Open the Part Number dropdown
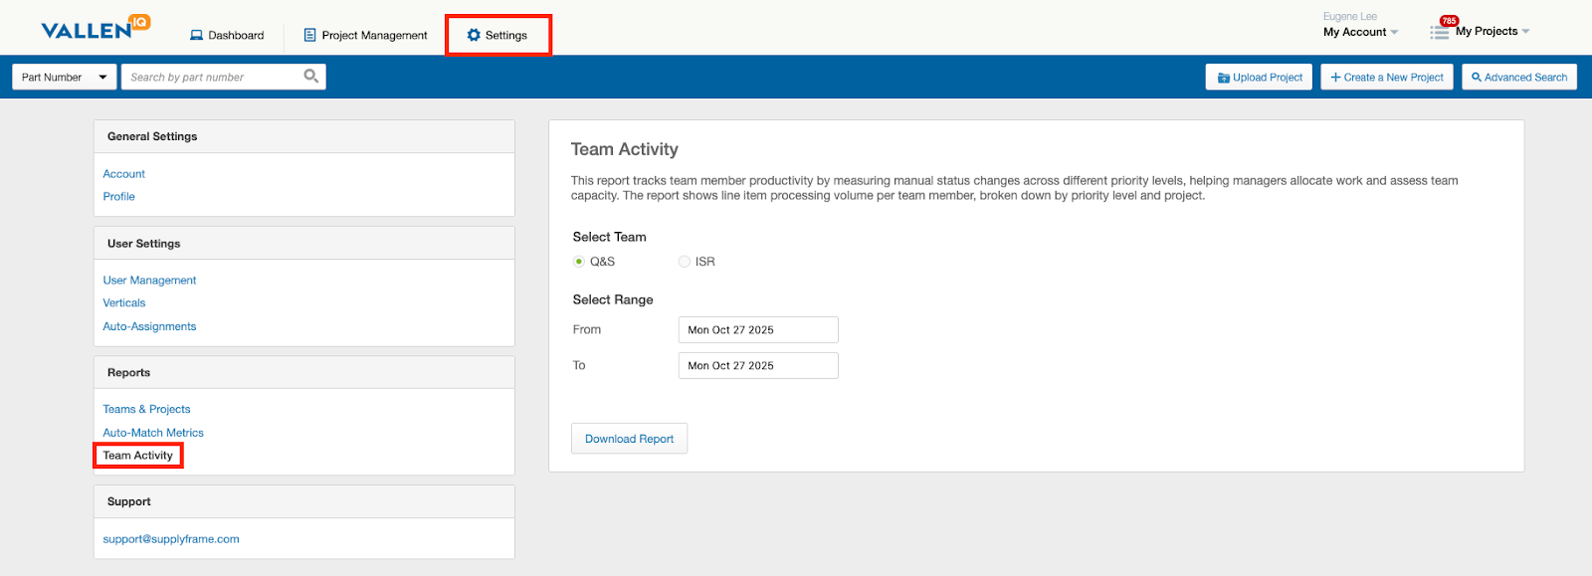This screenshot has height=576, width=1592. [65, 77]
